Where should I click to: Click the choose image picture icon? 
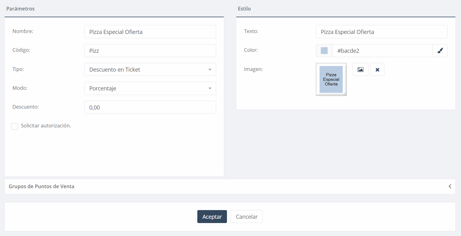tap(360, 69)
